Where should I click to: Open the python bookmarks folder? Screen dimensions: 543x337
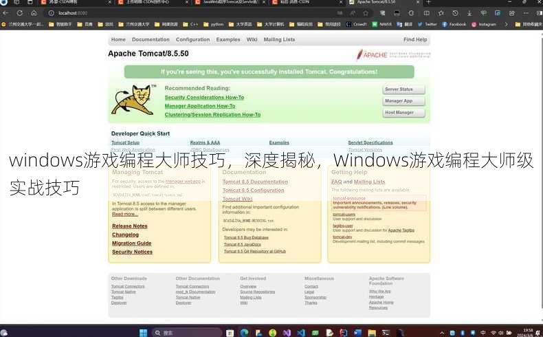(x=214, y=24)
